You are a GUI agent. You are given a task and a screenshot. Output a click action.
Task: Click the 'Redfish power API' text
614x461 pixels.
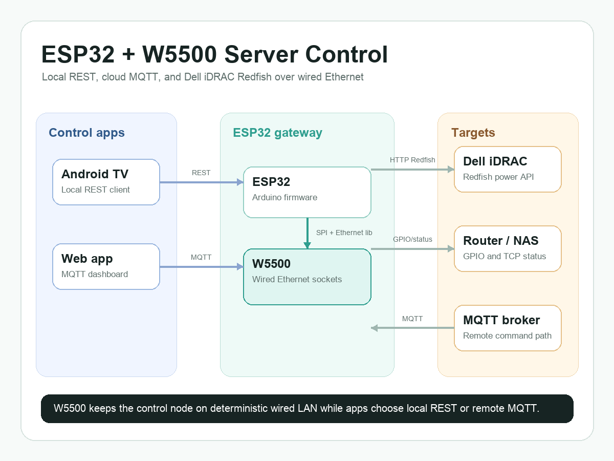pyautogui.click(x=498, y=177)
